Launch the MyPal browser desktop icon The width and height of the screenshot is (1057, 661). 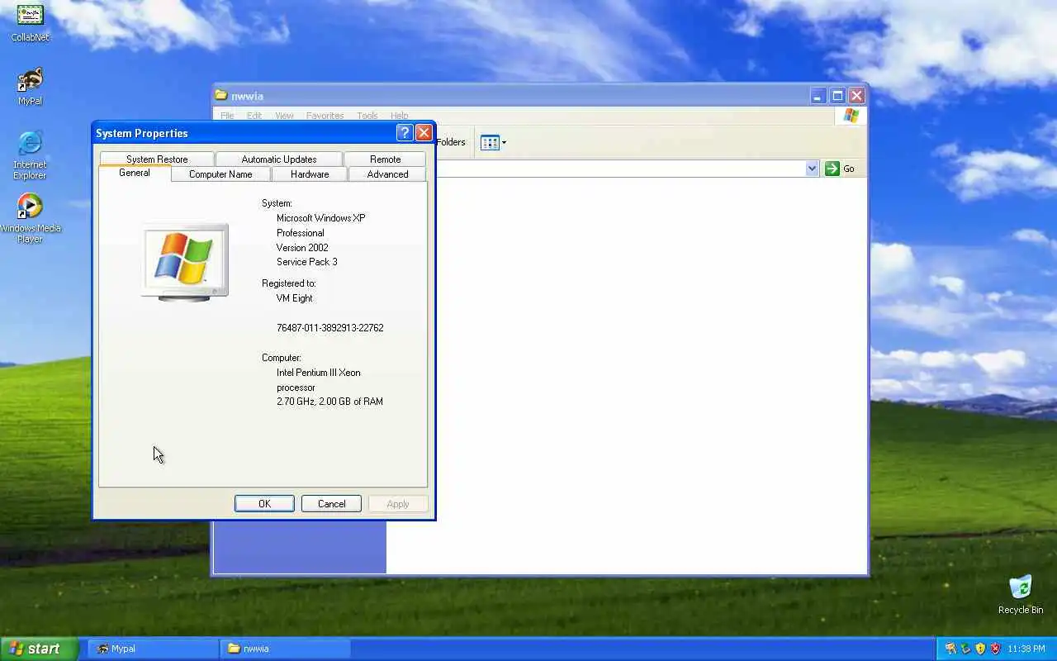pos(30,86)
